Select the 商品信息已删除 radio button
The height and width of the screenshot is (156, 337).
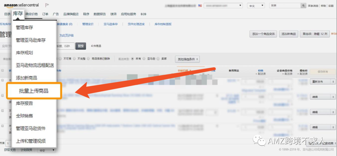88,58
